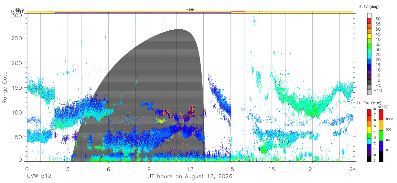Click the 40 label on ELEV colorbar
Image resolution: width=397 pixels, height=183 pixels.
(378, 39)
